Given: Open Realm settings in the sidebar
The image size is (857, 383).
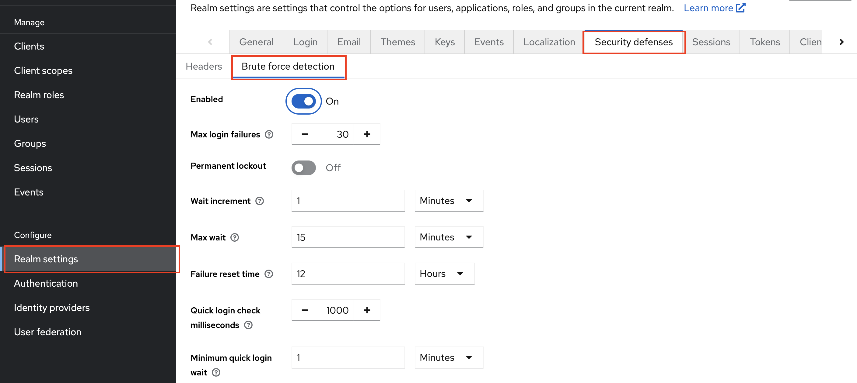Looking at the screenshot, I should [88, 259].
